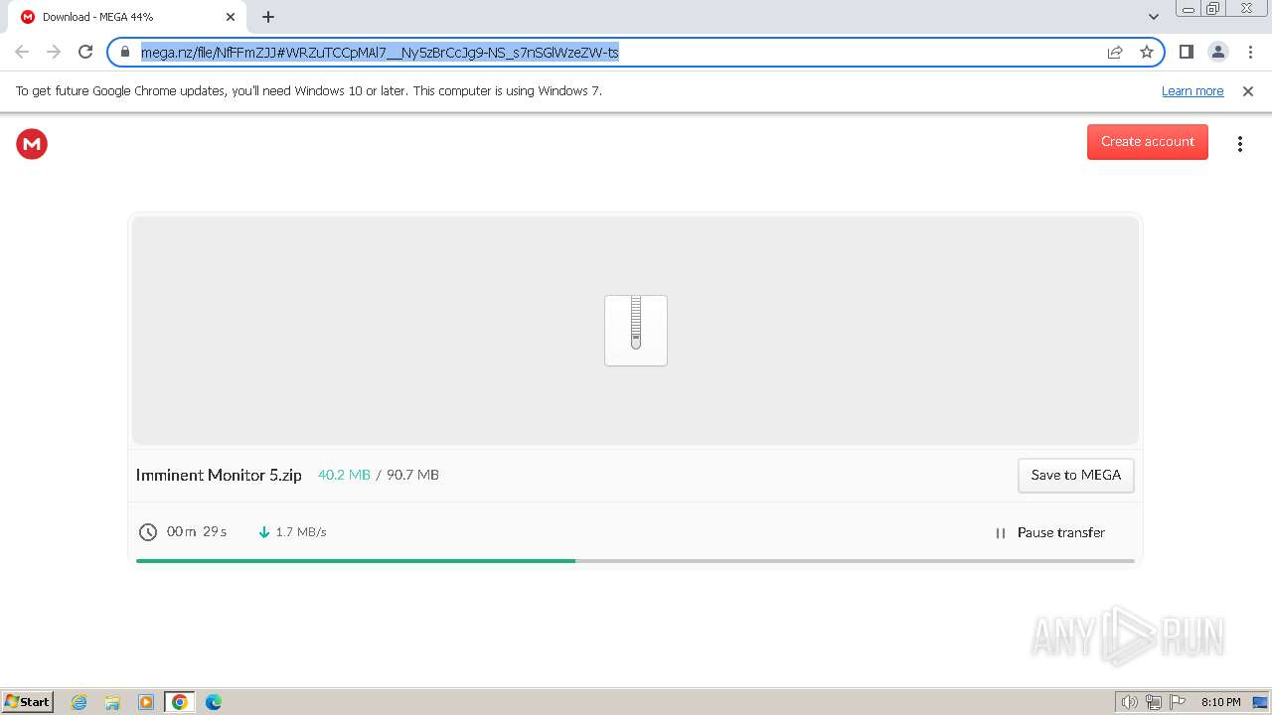Click the 00m 29s time remaining
Viewport: 1272px width, 715px height.
(197, 532)
